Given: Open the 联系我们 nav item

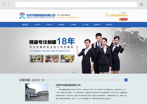Looking at the screenshot, I should click(x=109, y=25).
